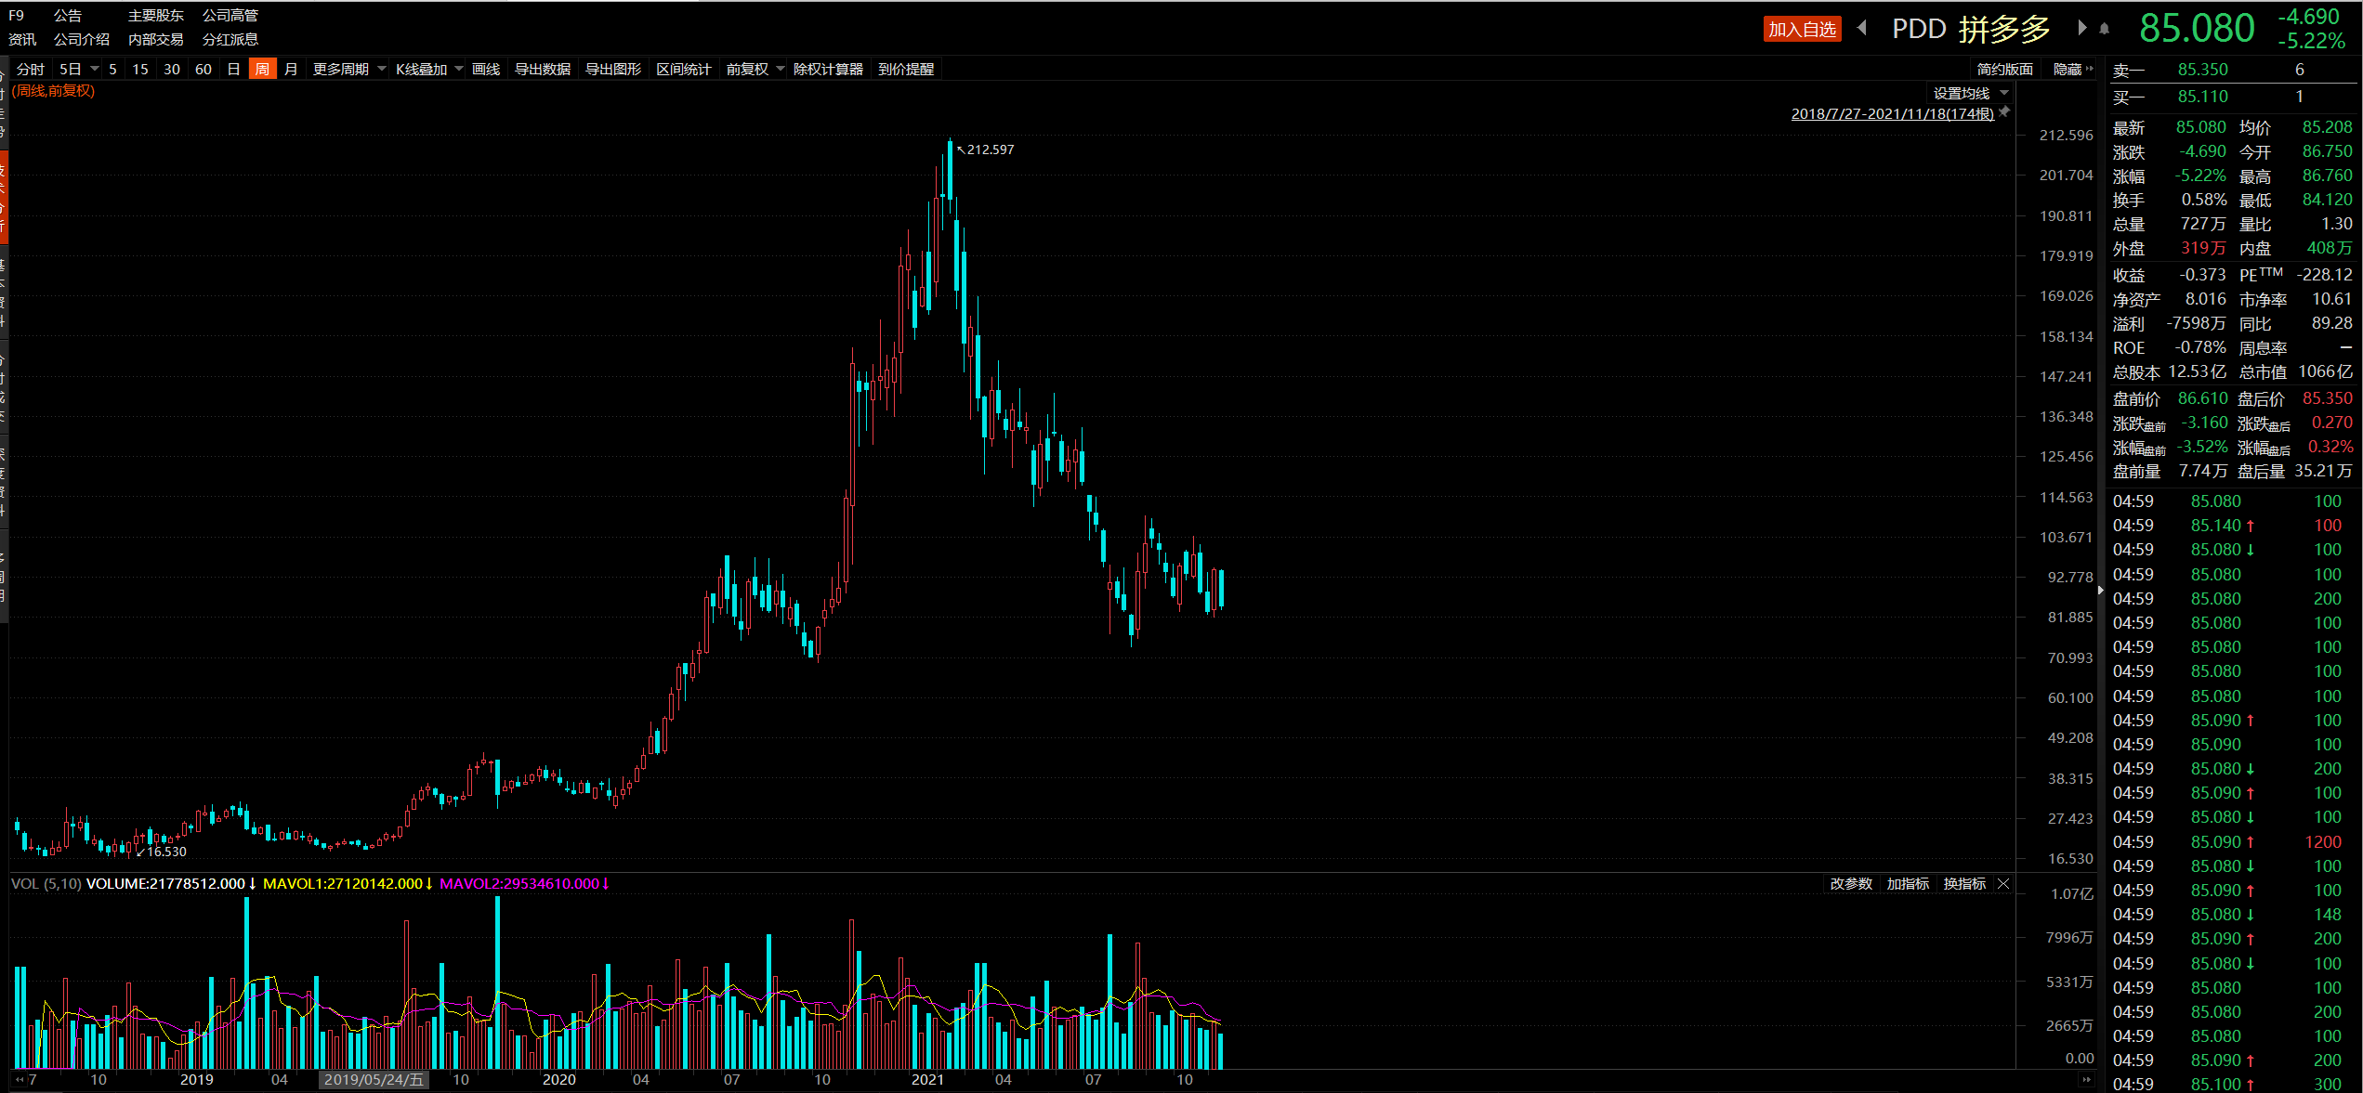Click the price alert bell icon

(2105, 30)
